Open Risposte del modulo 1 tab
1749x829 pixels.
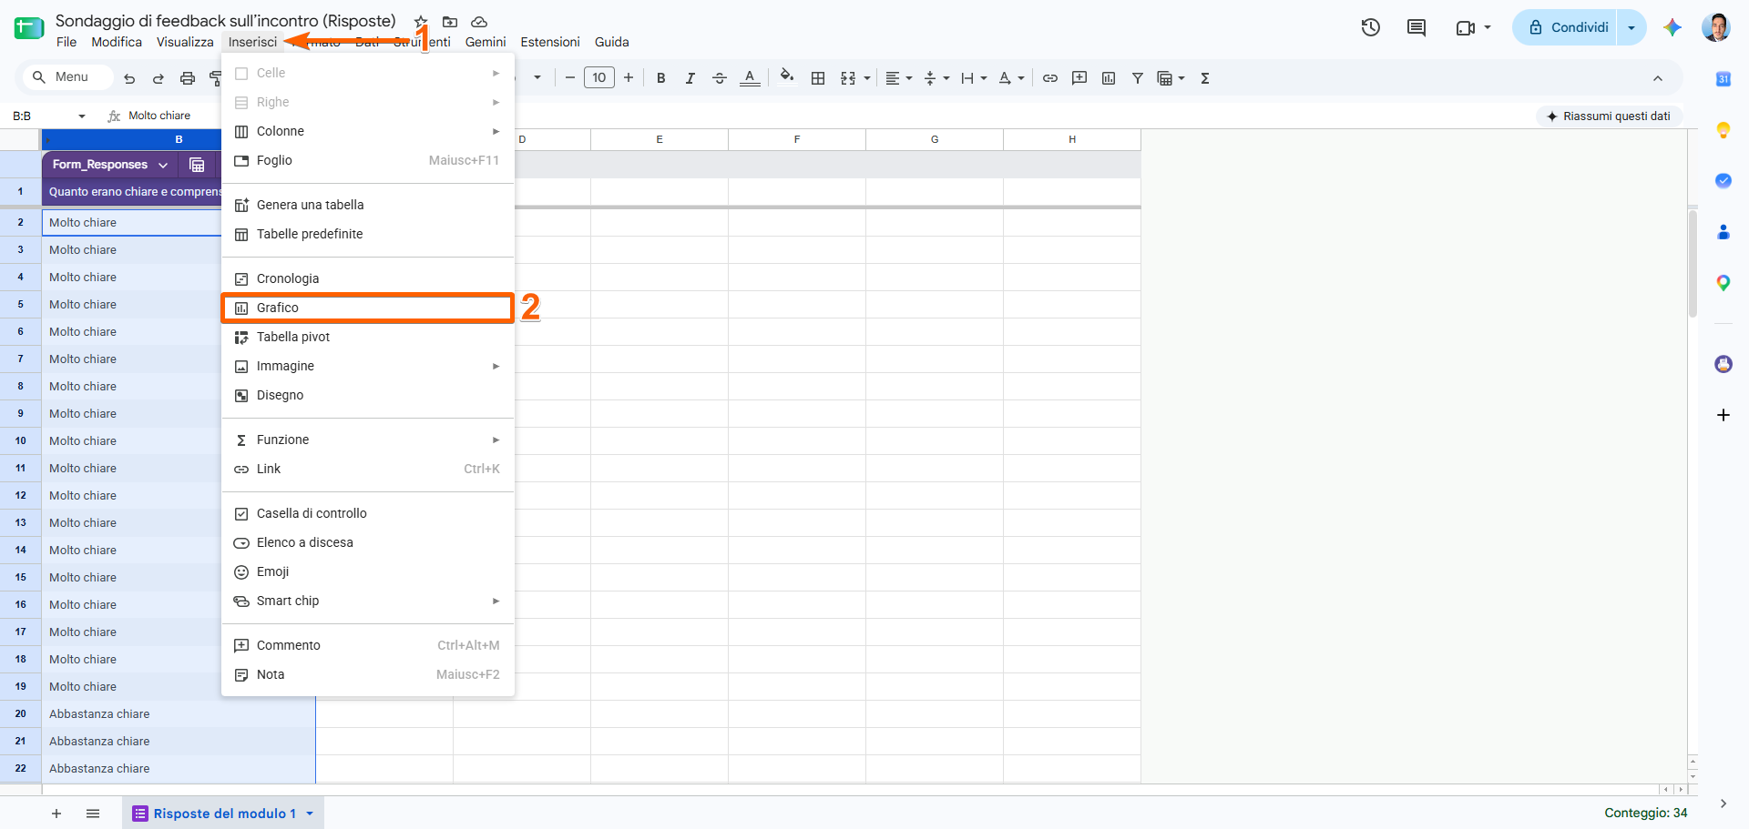click(223, 814)
